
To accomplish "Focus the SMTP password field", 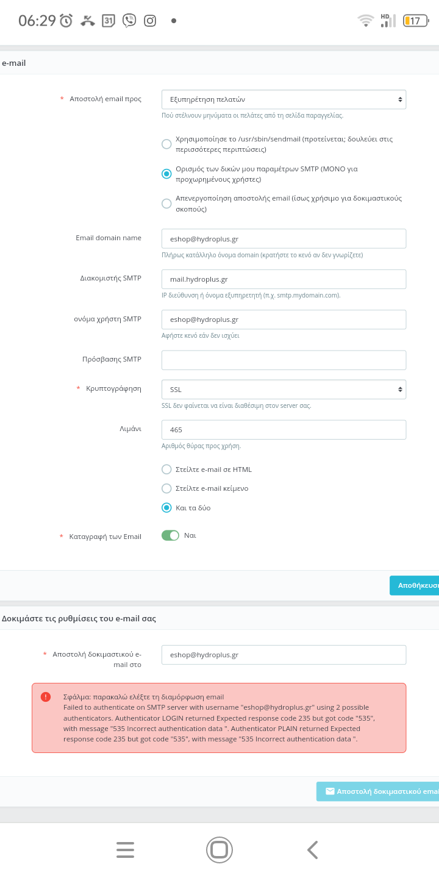I will [284, 360].
